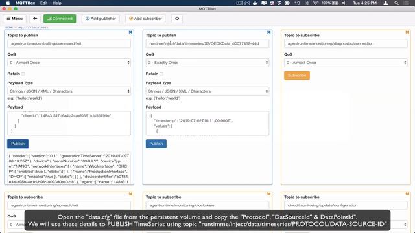Open the Apple menu
The height and width of the screenshot is (233, 415).
[8, 3]
